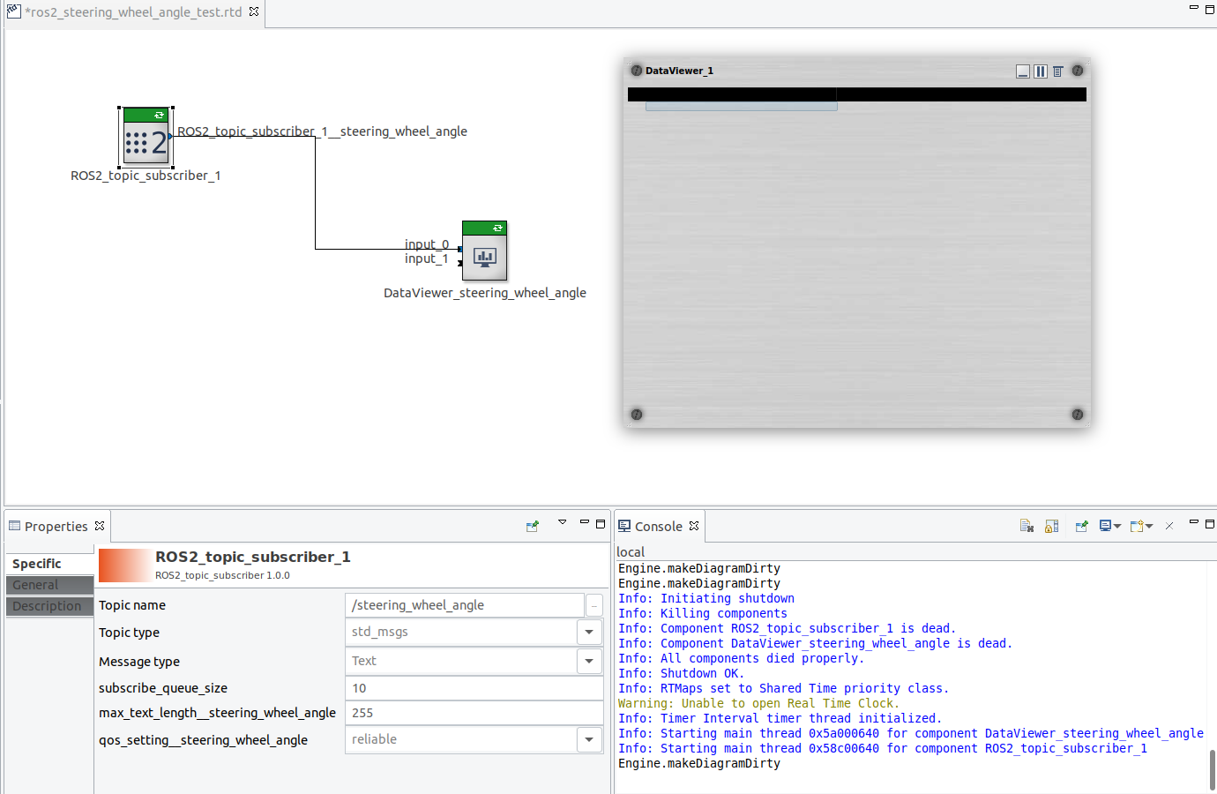
Task: Close the ros2_steering_wheel_angle_test.rtd tab
Action: tap(254, 11)
